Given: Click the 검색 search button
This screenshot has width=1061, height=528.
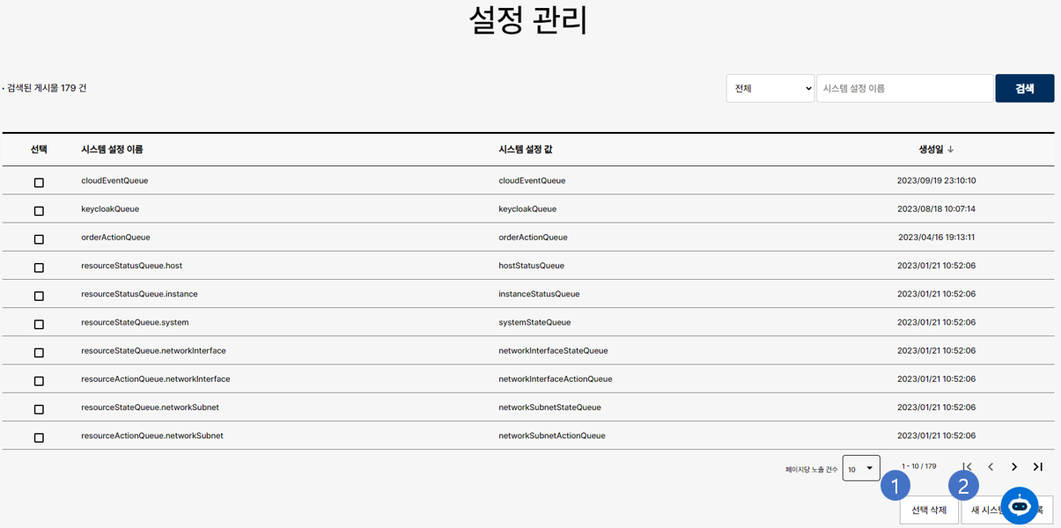Looking at the screenshot, I should pyautogui.click(x=1024, y=89).
